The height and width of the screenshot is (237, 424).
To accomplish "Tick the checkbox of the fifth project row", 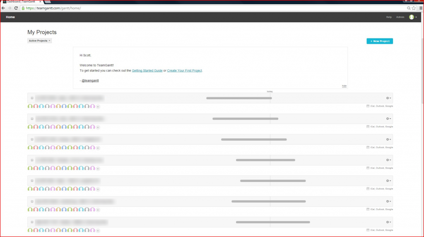I will pos(32,181).
